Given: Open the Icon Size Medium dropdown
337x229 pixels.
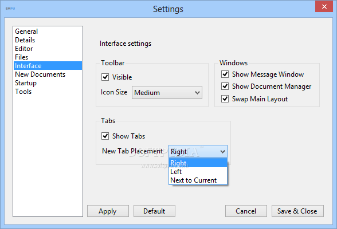Looking at the screenshot, I should click(167, 93).
